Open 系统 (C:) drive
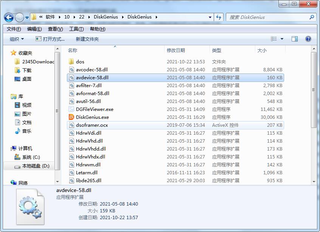 [27, 157]
